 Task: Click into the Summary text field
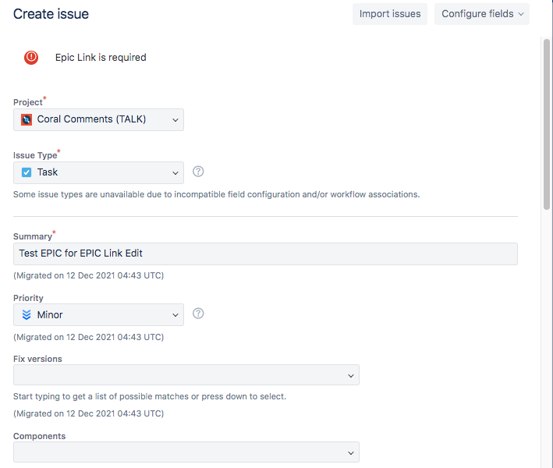coord(265,253)
